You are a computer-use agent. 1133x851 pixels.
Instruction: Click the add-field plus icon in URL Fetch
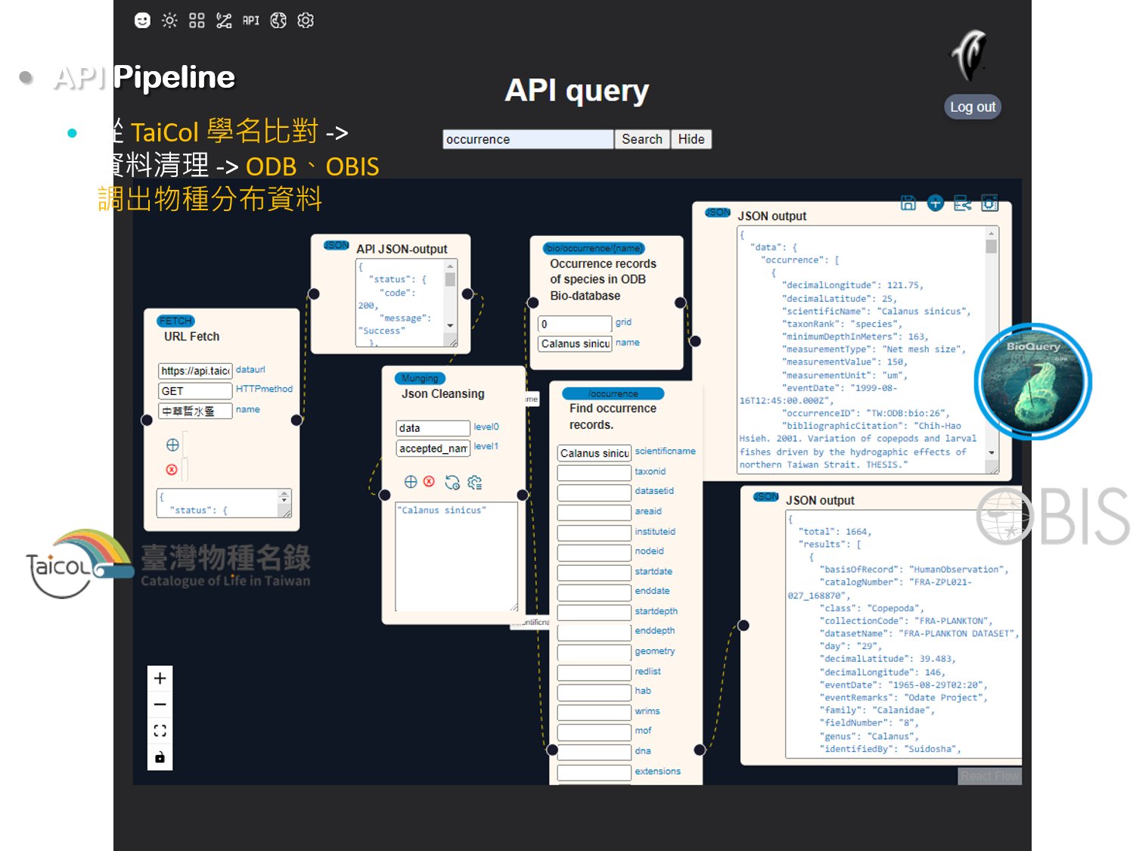click(x=172, y=445)
